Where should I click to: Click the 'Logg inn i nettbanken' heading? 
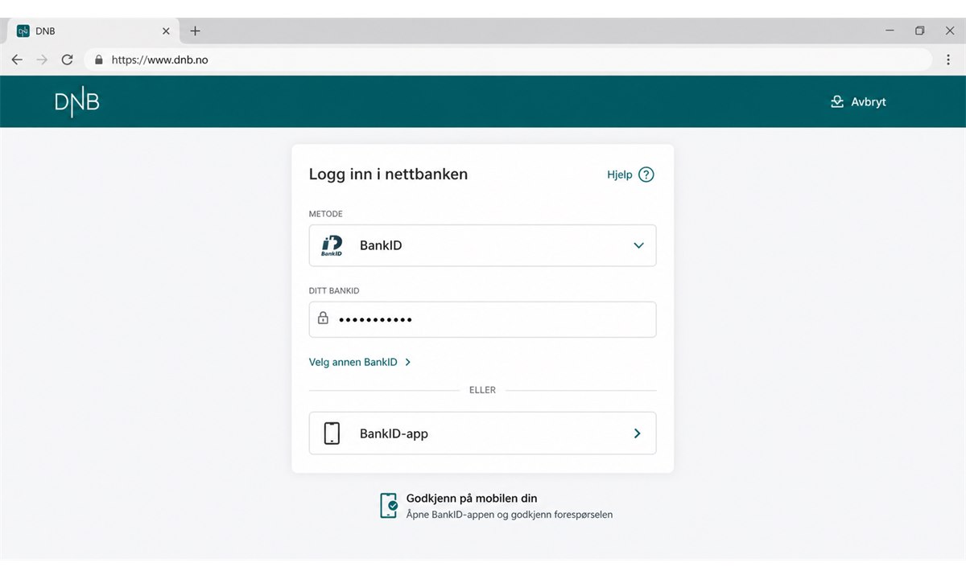(388, 174)
